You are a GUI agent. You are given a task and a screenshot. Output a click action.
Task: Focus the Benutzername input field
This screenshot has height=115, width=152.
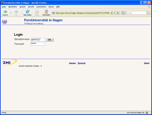coord(38,40)
